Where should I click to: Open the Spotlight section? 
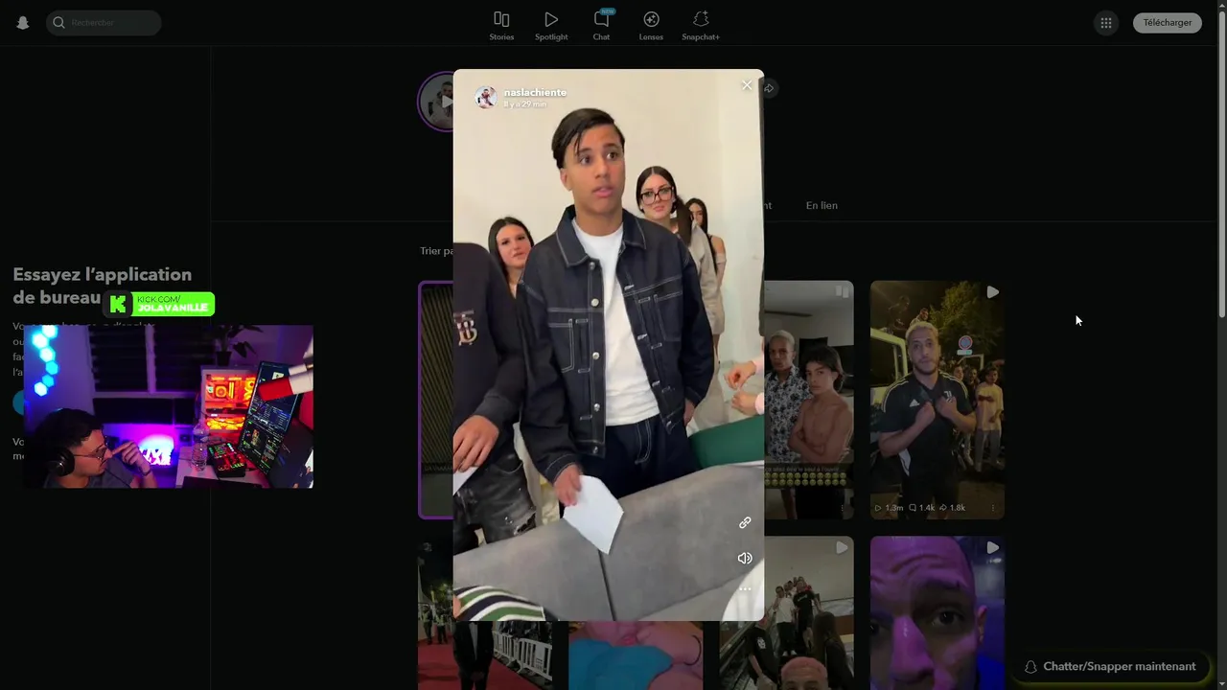[x=551, y=26]
